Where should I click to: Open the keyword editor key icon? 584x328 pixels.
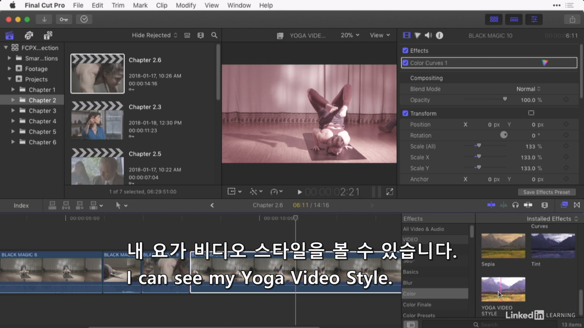coord(64,19)
